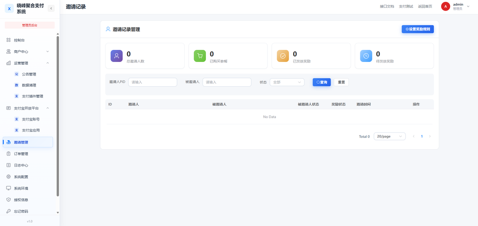The width and height of the screenshot is (478, 226).
Task: Click the 商户中心 people icon
Action: tap(8, 52)
